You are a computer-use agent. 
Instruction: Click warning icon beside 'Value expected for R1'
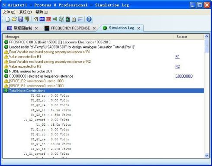pos(6,57)
